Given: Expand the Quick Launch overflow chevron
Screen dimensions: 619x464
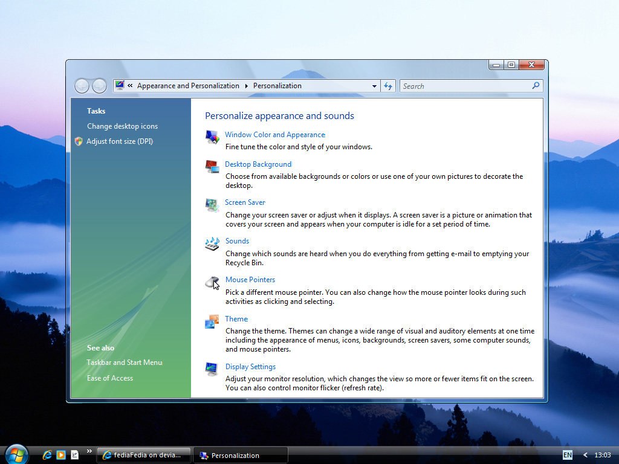Looking at the screenshot, I should click(89, 451).
